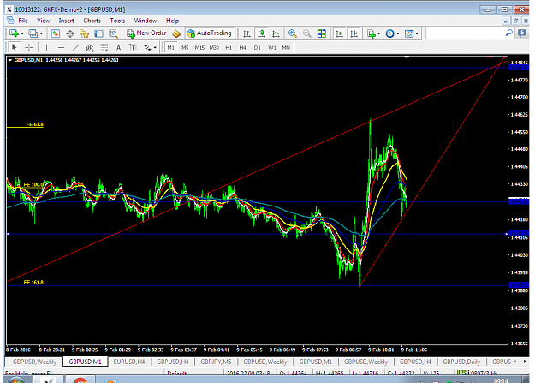The height and width of the screenshot is (383, 535).
Task: Zoom out on the chart
Action: pos(307,33)
